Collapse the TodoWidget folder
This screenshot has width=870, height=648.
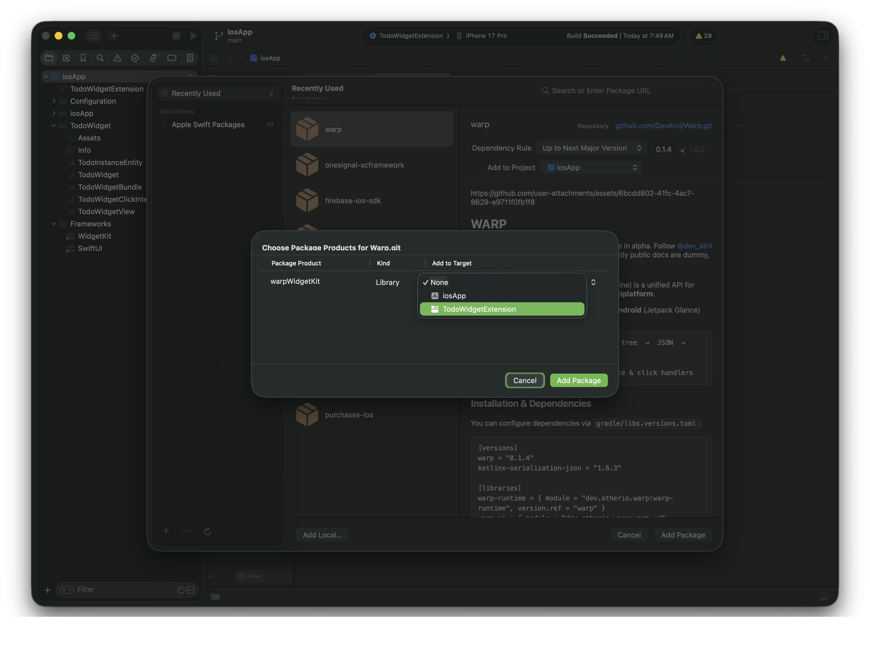[54, 125]
